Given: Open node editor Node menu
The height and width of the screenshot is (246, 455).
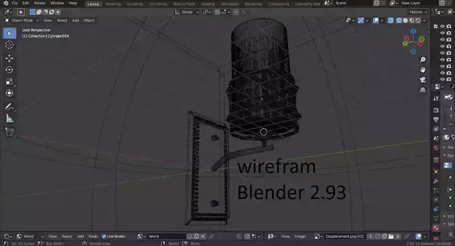Looking at the screenshot, I should [93, 237].
